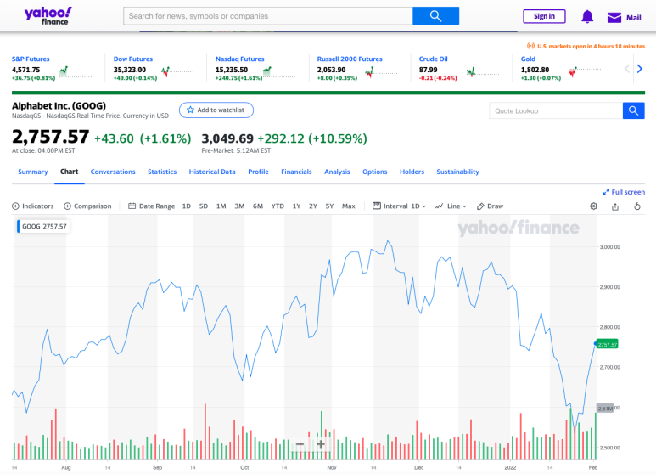The image size is (656, 474).
Task: Show previous market tickers with left arrow
Action: point(626,69)
